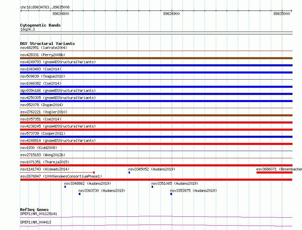Open nsv3353975 (Audano2019) label
This screenshot has width=302, height=230.
tap(193, 191)
